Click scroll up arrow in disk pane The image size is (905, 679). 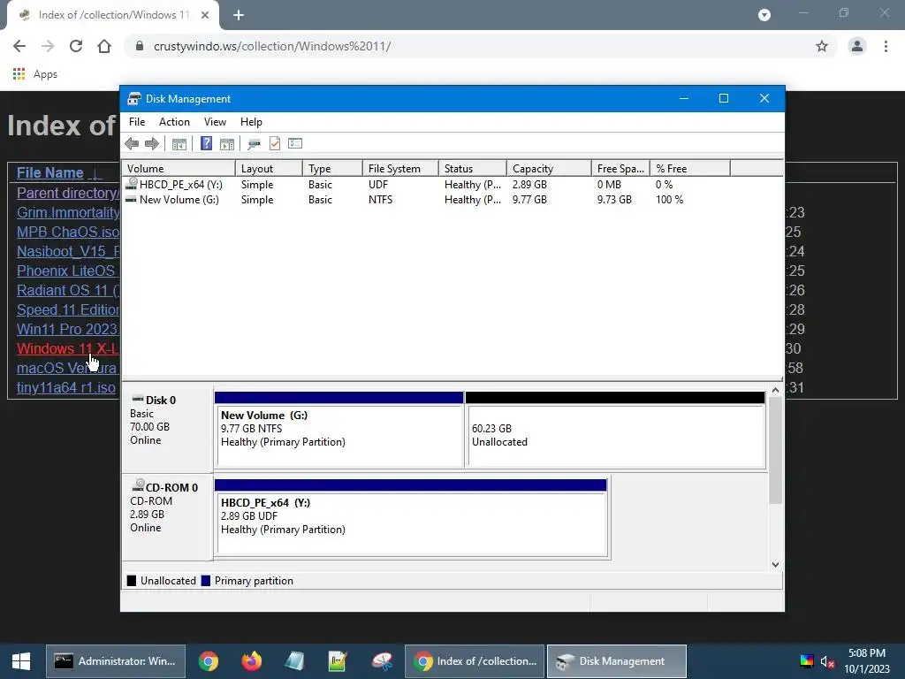(776, 390)
